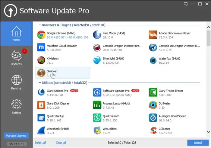Click the K-Meleon icon
Viewport: 211px width, 148px height.
tap(41, 60)
